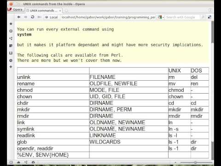Reload the page with the refresh icon
This screenshot has height=166, width=221.
coord(32,17)
